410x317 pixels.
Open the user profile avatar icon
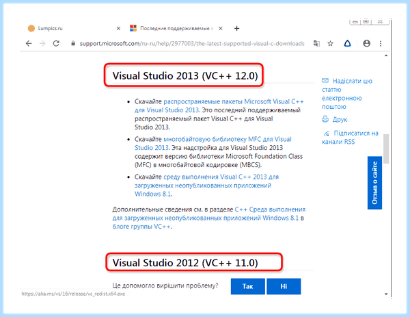coord(366,44)
